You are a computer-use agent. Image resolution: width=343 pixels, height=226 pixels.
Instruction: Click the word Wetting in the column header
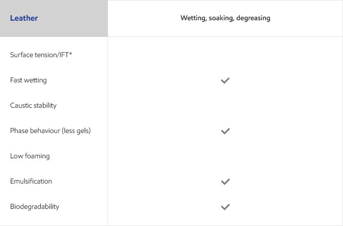[x=194, y=18]
